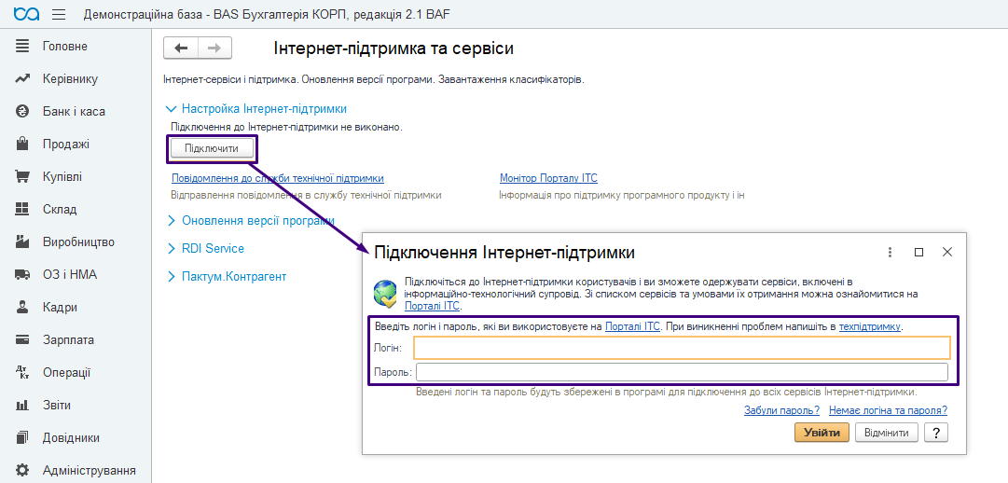Viewport: 1008px width, 483px height.
Task: Click the Увійти login button
Action: click(822, 433)
